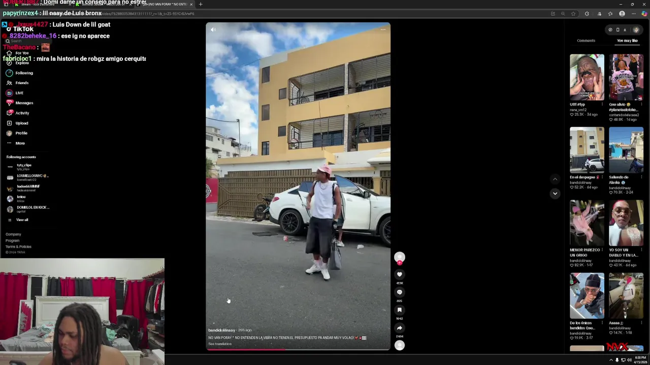Open the Copilot icon in browser toolbar
This screenshot has width=650, height=365.
pyautogui.click(x=644, y=14)
